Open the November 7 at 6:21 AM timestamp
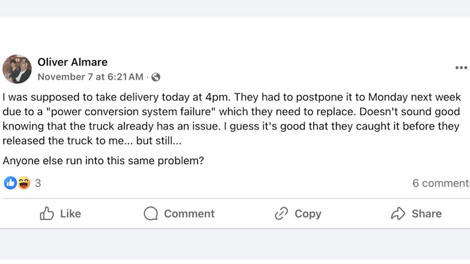 [x=90, y=77]
